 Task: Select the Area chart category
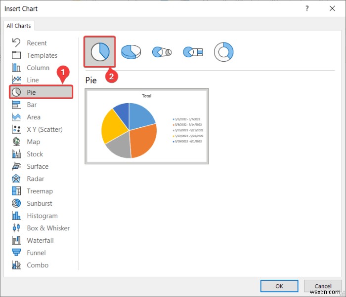coord(34,117)
